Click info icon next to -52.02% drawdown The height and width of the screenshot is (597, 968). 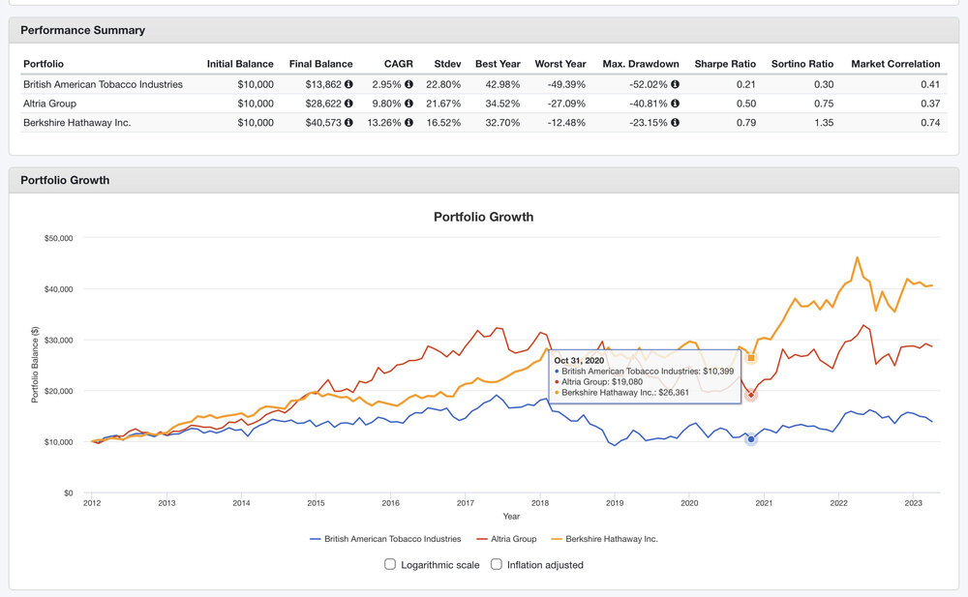click(x=675, y=84)
